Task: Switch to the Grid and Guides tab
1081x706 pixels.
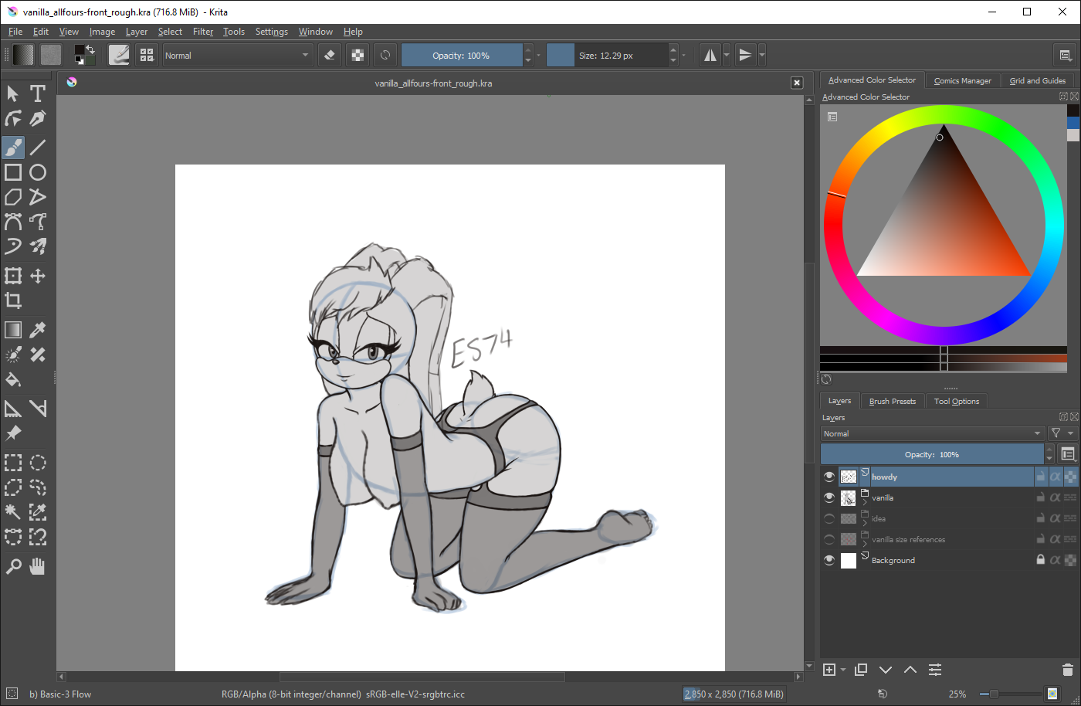Action: pos(1038,80)
